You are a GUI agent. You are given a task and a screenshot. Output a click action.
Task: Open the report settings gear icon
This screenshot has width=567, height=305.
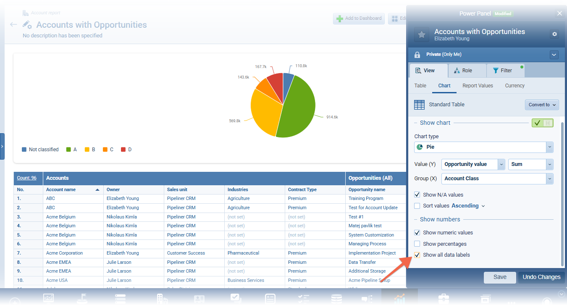(554, 34)
